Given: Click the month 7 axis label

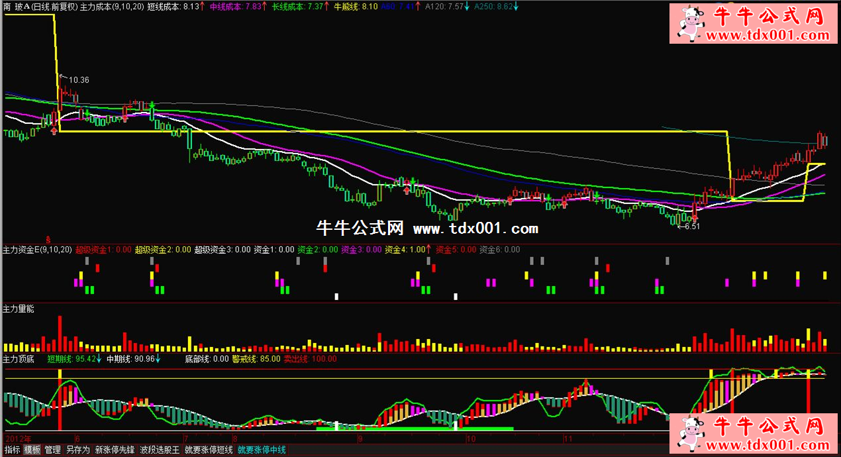Looking at the screenshot, I should coord(185,438).
